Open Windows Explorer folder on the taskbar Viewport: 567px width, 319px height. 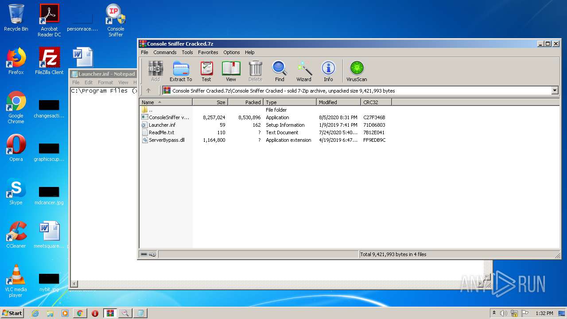pyautogui.click(x=50, y=313)
